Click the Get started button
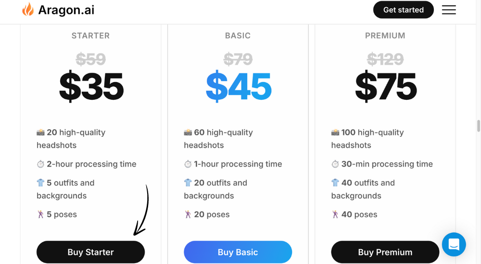The image size is (481, 264). 404,10
